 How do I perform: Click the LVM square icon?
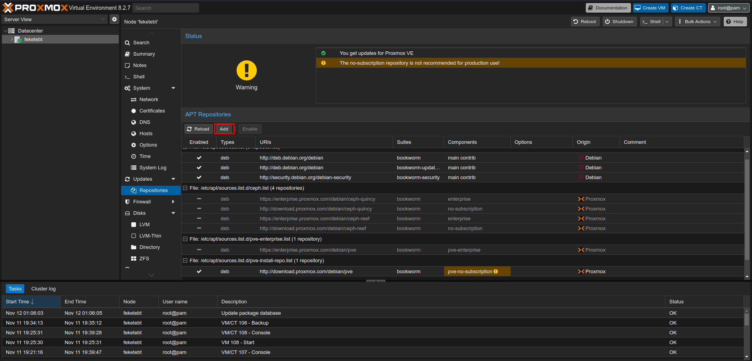coord(134,225)
